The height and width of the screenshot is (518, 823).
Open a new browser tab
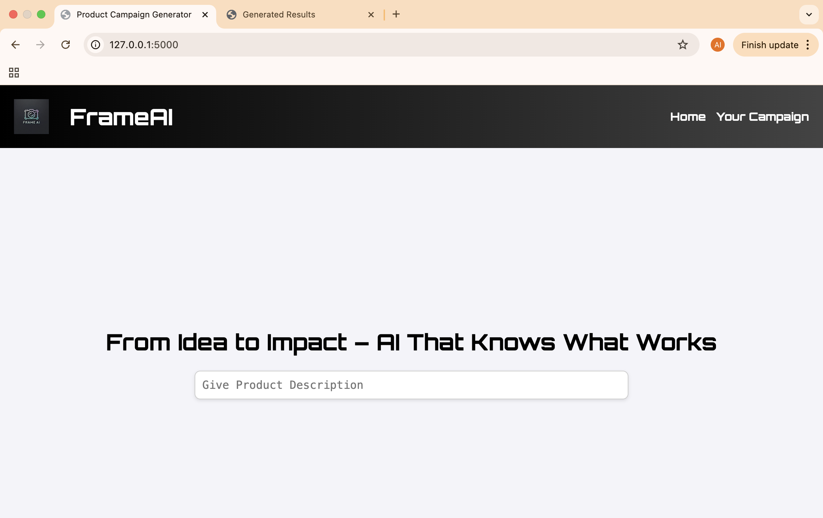[396, 14]
